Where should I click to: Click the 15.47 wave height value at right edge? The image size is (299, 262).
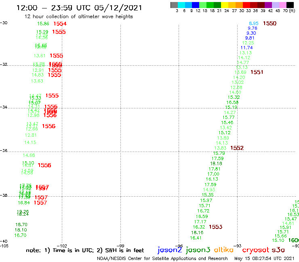pos(291,219)
